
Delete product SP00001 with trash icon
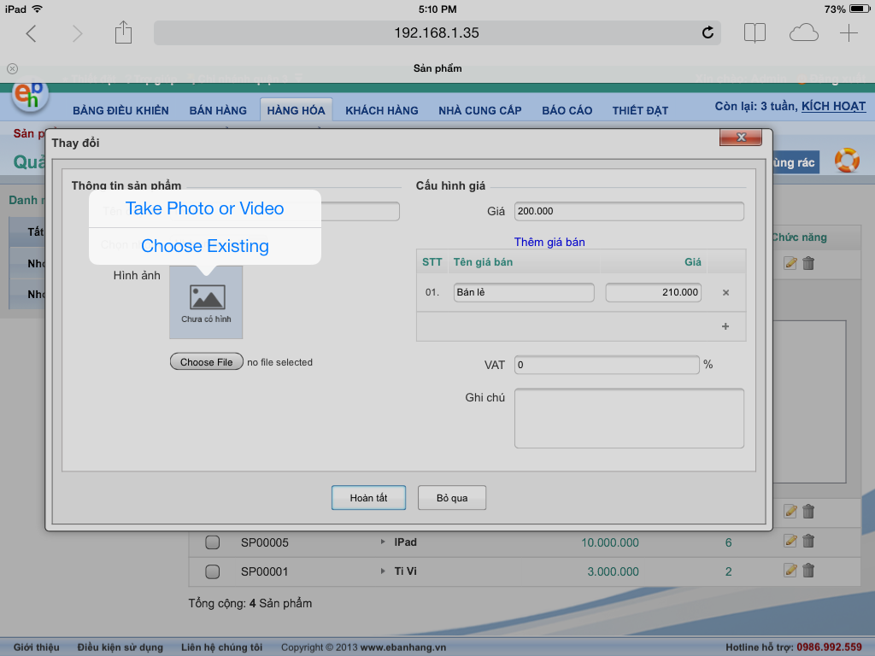pos(808,570)
